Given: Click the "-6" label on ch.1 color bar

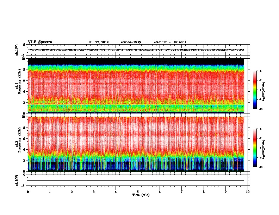Looking at the screenshot, I should click(260, 71).
